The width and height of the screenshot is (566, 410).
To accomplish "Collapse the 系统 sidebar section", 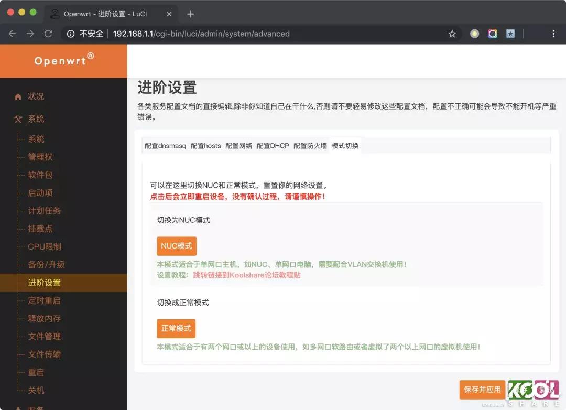I will click(x=36, y=119).
